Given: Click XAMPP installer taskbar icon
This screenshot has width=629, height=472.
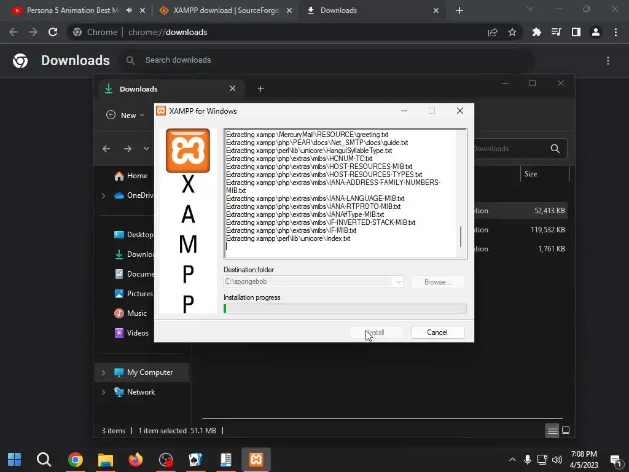Looking at the screenshot, I should (256, 459).
